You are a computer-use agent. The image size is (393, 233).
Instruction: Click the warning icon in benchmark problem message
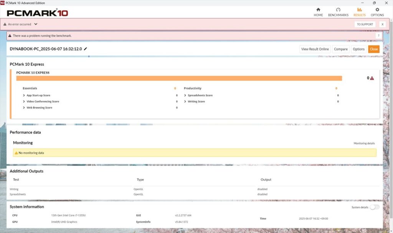pos(10,36)
